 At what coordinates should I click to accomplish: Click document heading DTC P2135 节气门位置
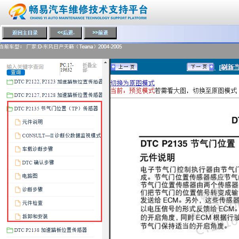click(x=188, y=144)
